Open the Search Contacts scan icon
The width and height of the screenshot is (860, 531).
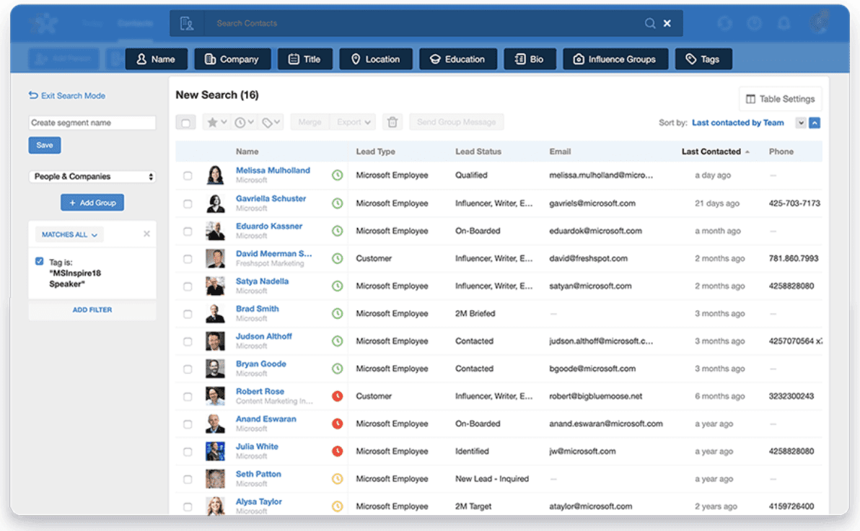187,22
